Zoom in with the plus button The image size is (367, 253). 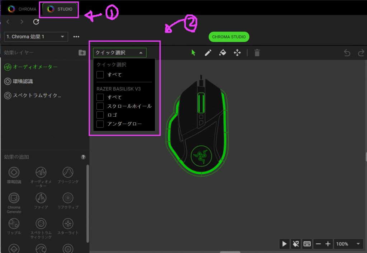coord(328,244)
